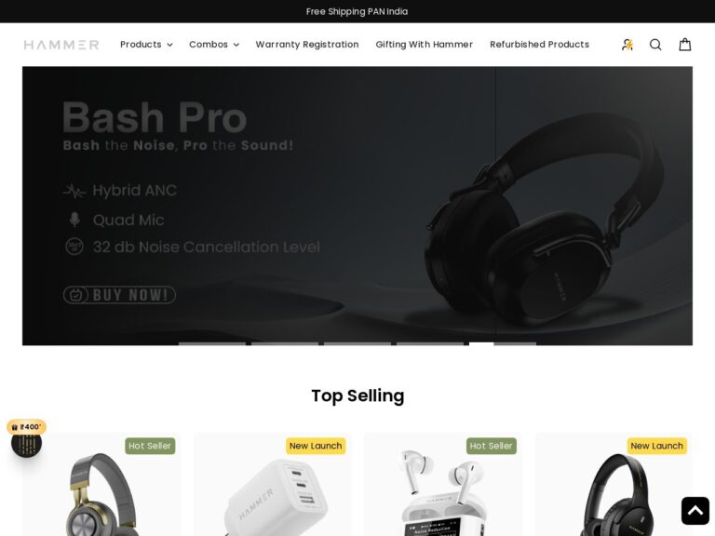The width and height of the screenshot is (715, 536).
Task: Open the ₹400 rewards gift widget
Action: (x=26, y=438)
